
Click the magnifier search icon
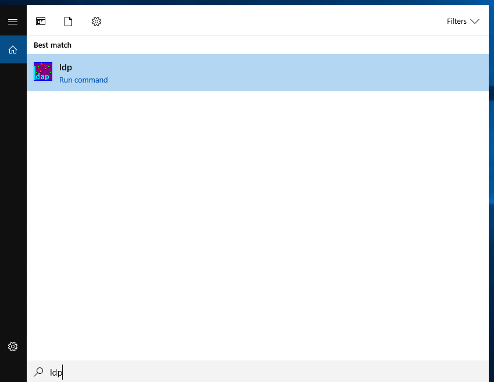[x=38, y=372]
